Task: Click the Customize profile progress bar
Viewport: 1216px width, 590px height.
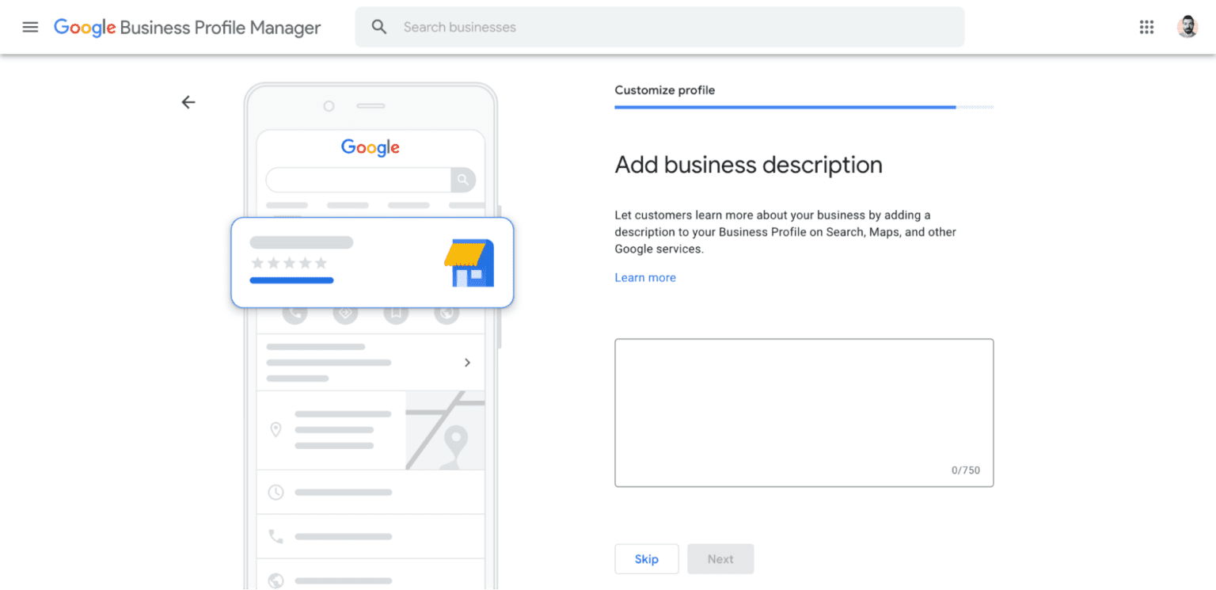Action: tap(804, 107)
